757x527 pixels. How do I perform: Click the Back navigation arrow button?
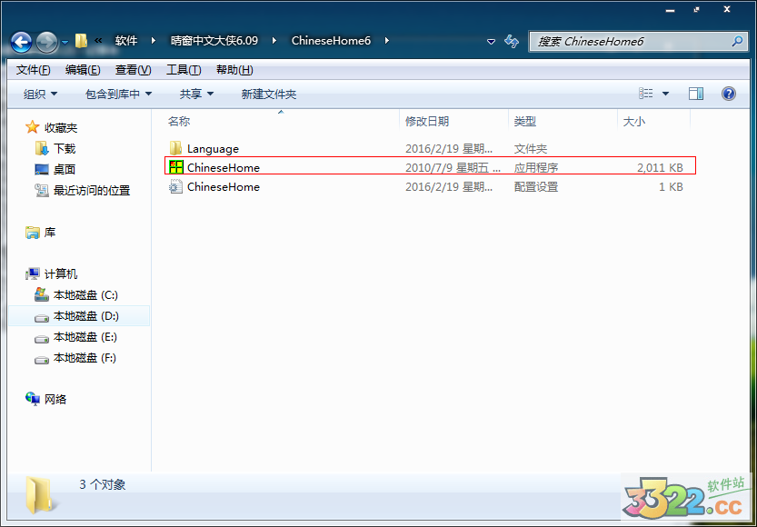21,42
